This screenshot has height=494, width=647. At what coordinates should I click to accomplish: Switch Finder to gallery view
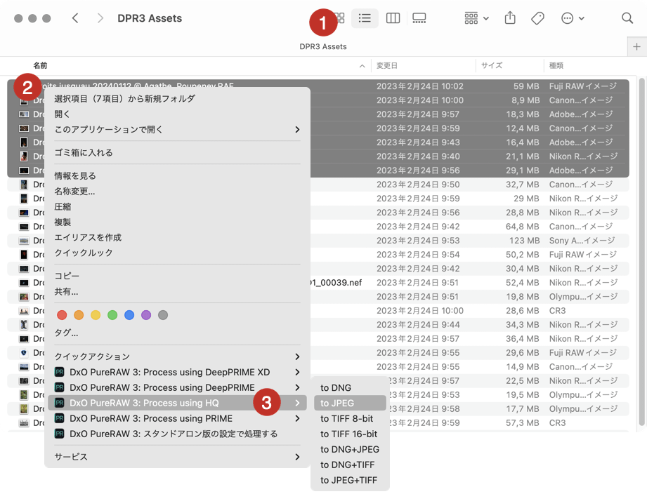pyautogui.click(x=419, y=18)
